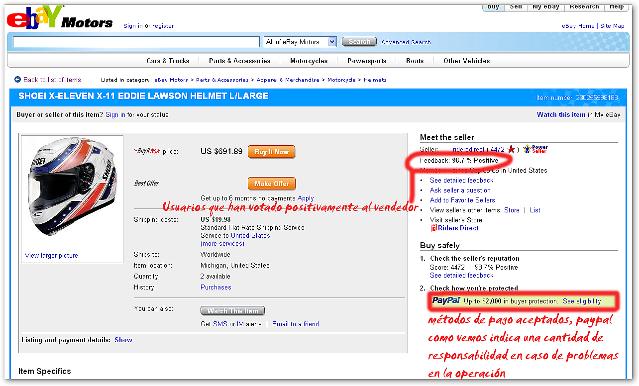This screenshot has width=639, height=386.
Task: Open 'See detailed feedback' under Buy safely
Action: (462, 275)
